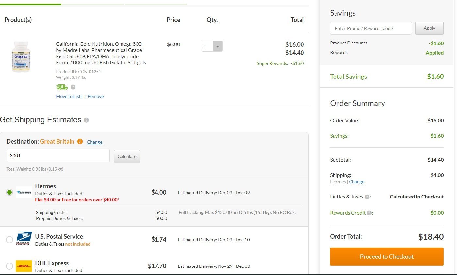Click the U.S. Postal Service logo
This screenshot has height=275, width=457.
[24, 239]
